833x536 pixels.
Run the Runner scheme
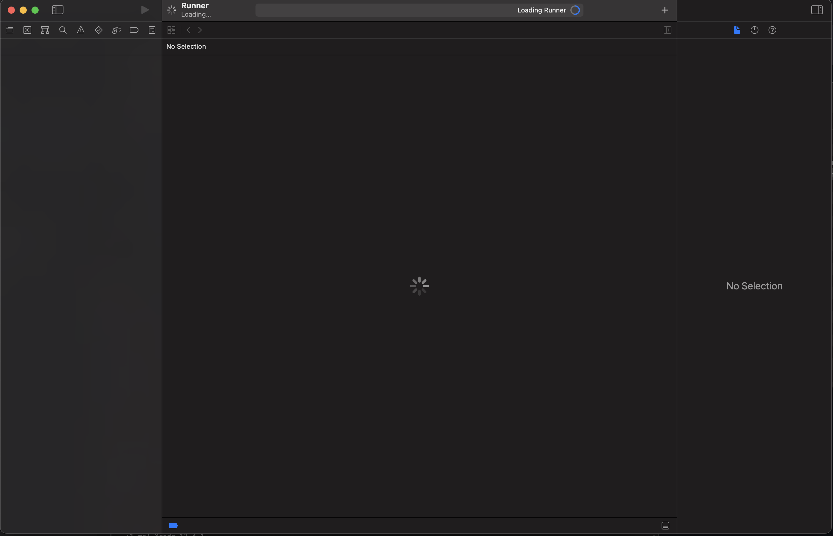145,10
